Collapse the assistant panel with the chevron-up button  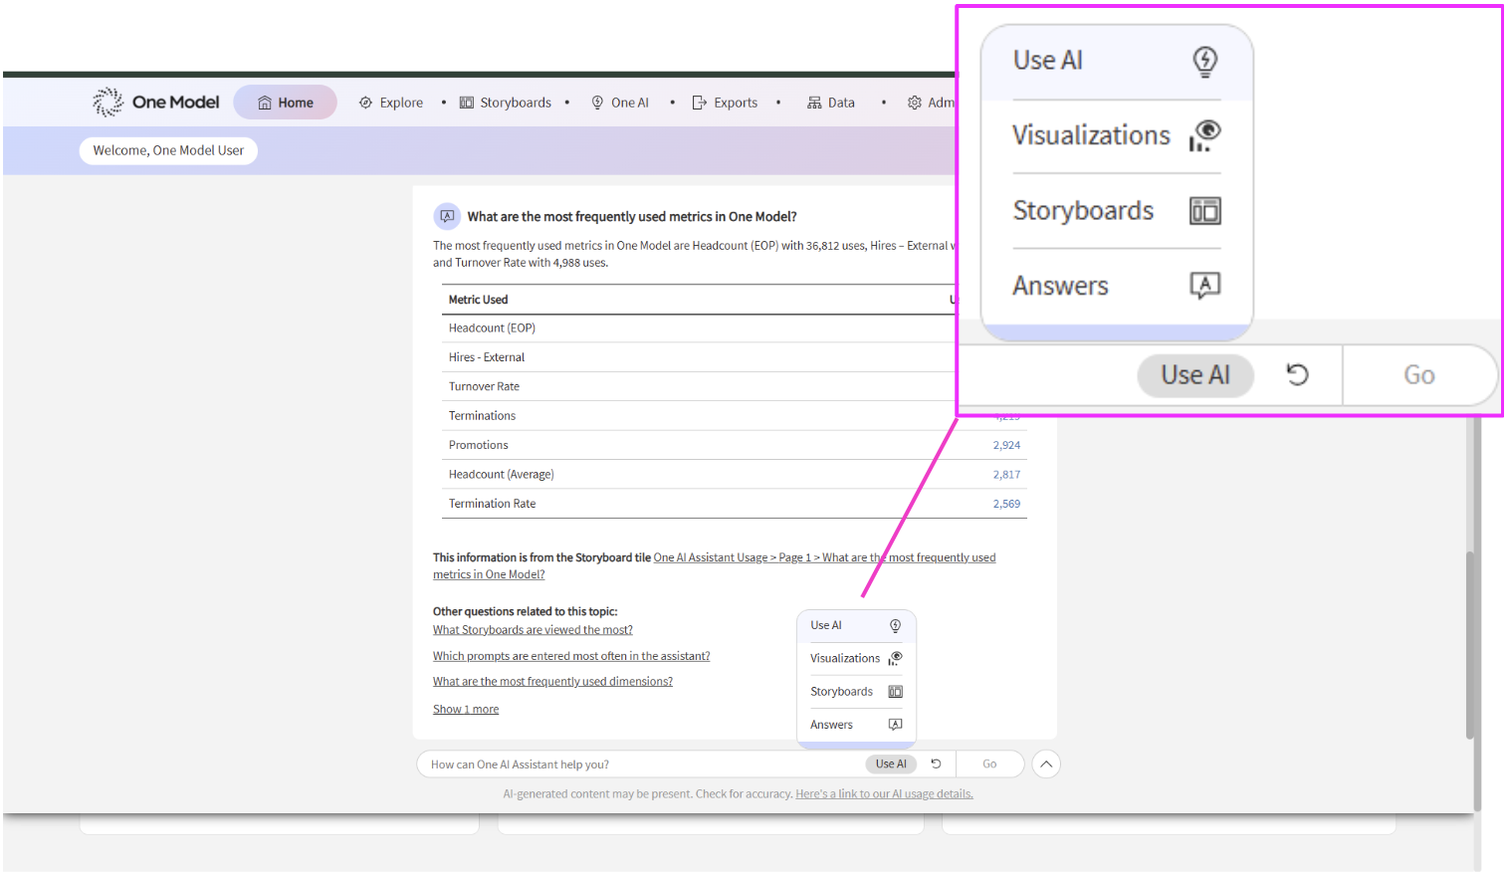[1046, 764]
